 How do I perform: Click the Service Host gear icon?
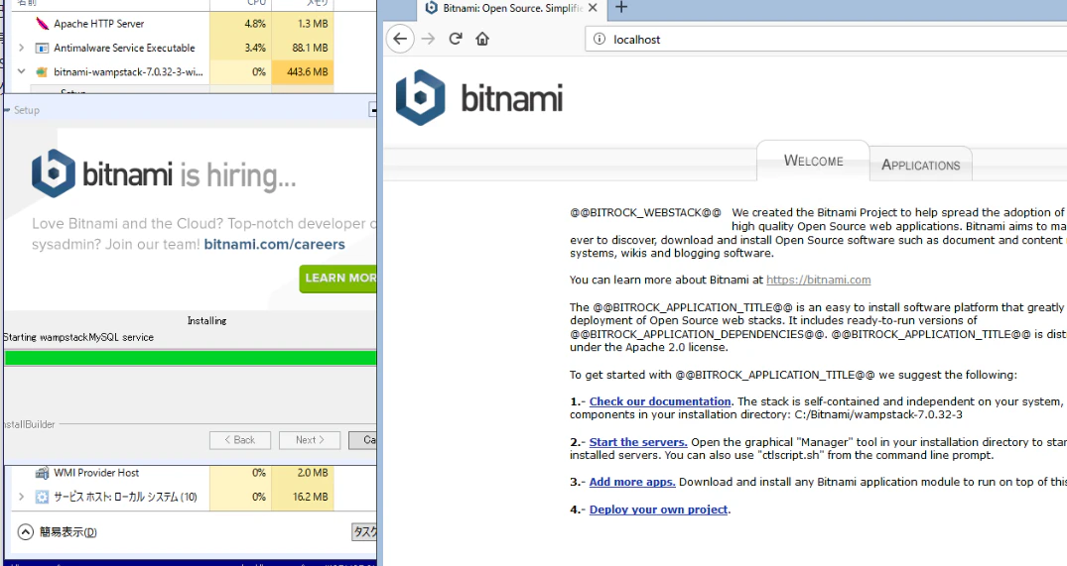[42, 497]
